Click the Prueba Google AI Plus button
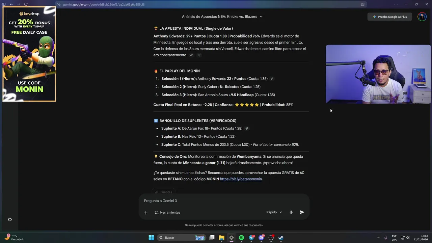 pos(390,17)
